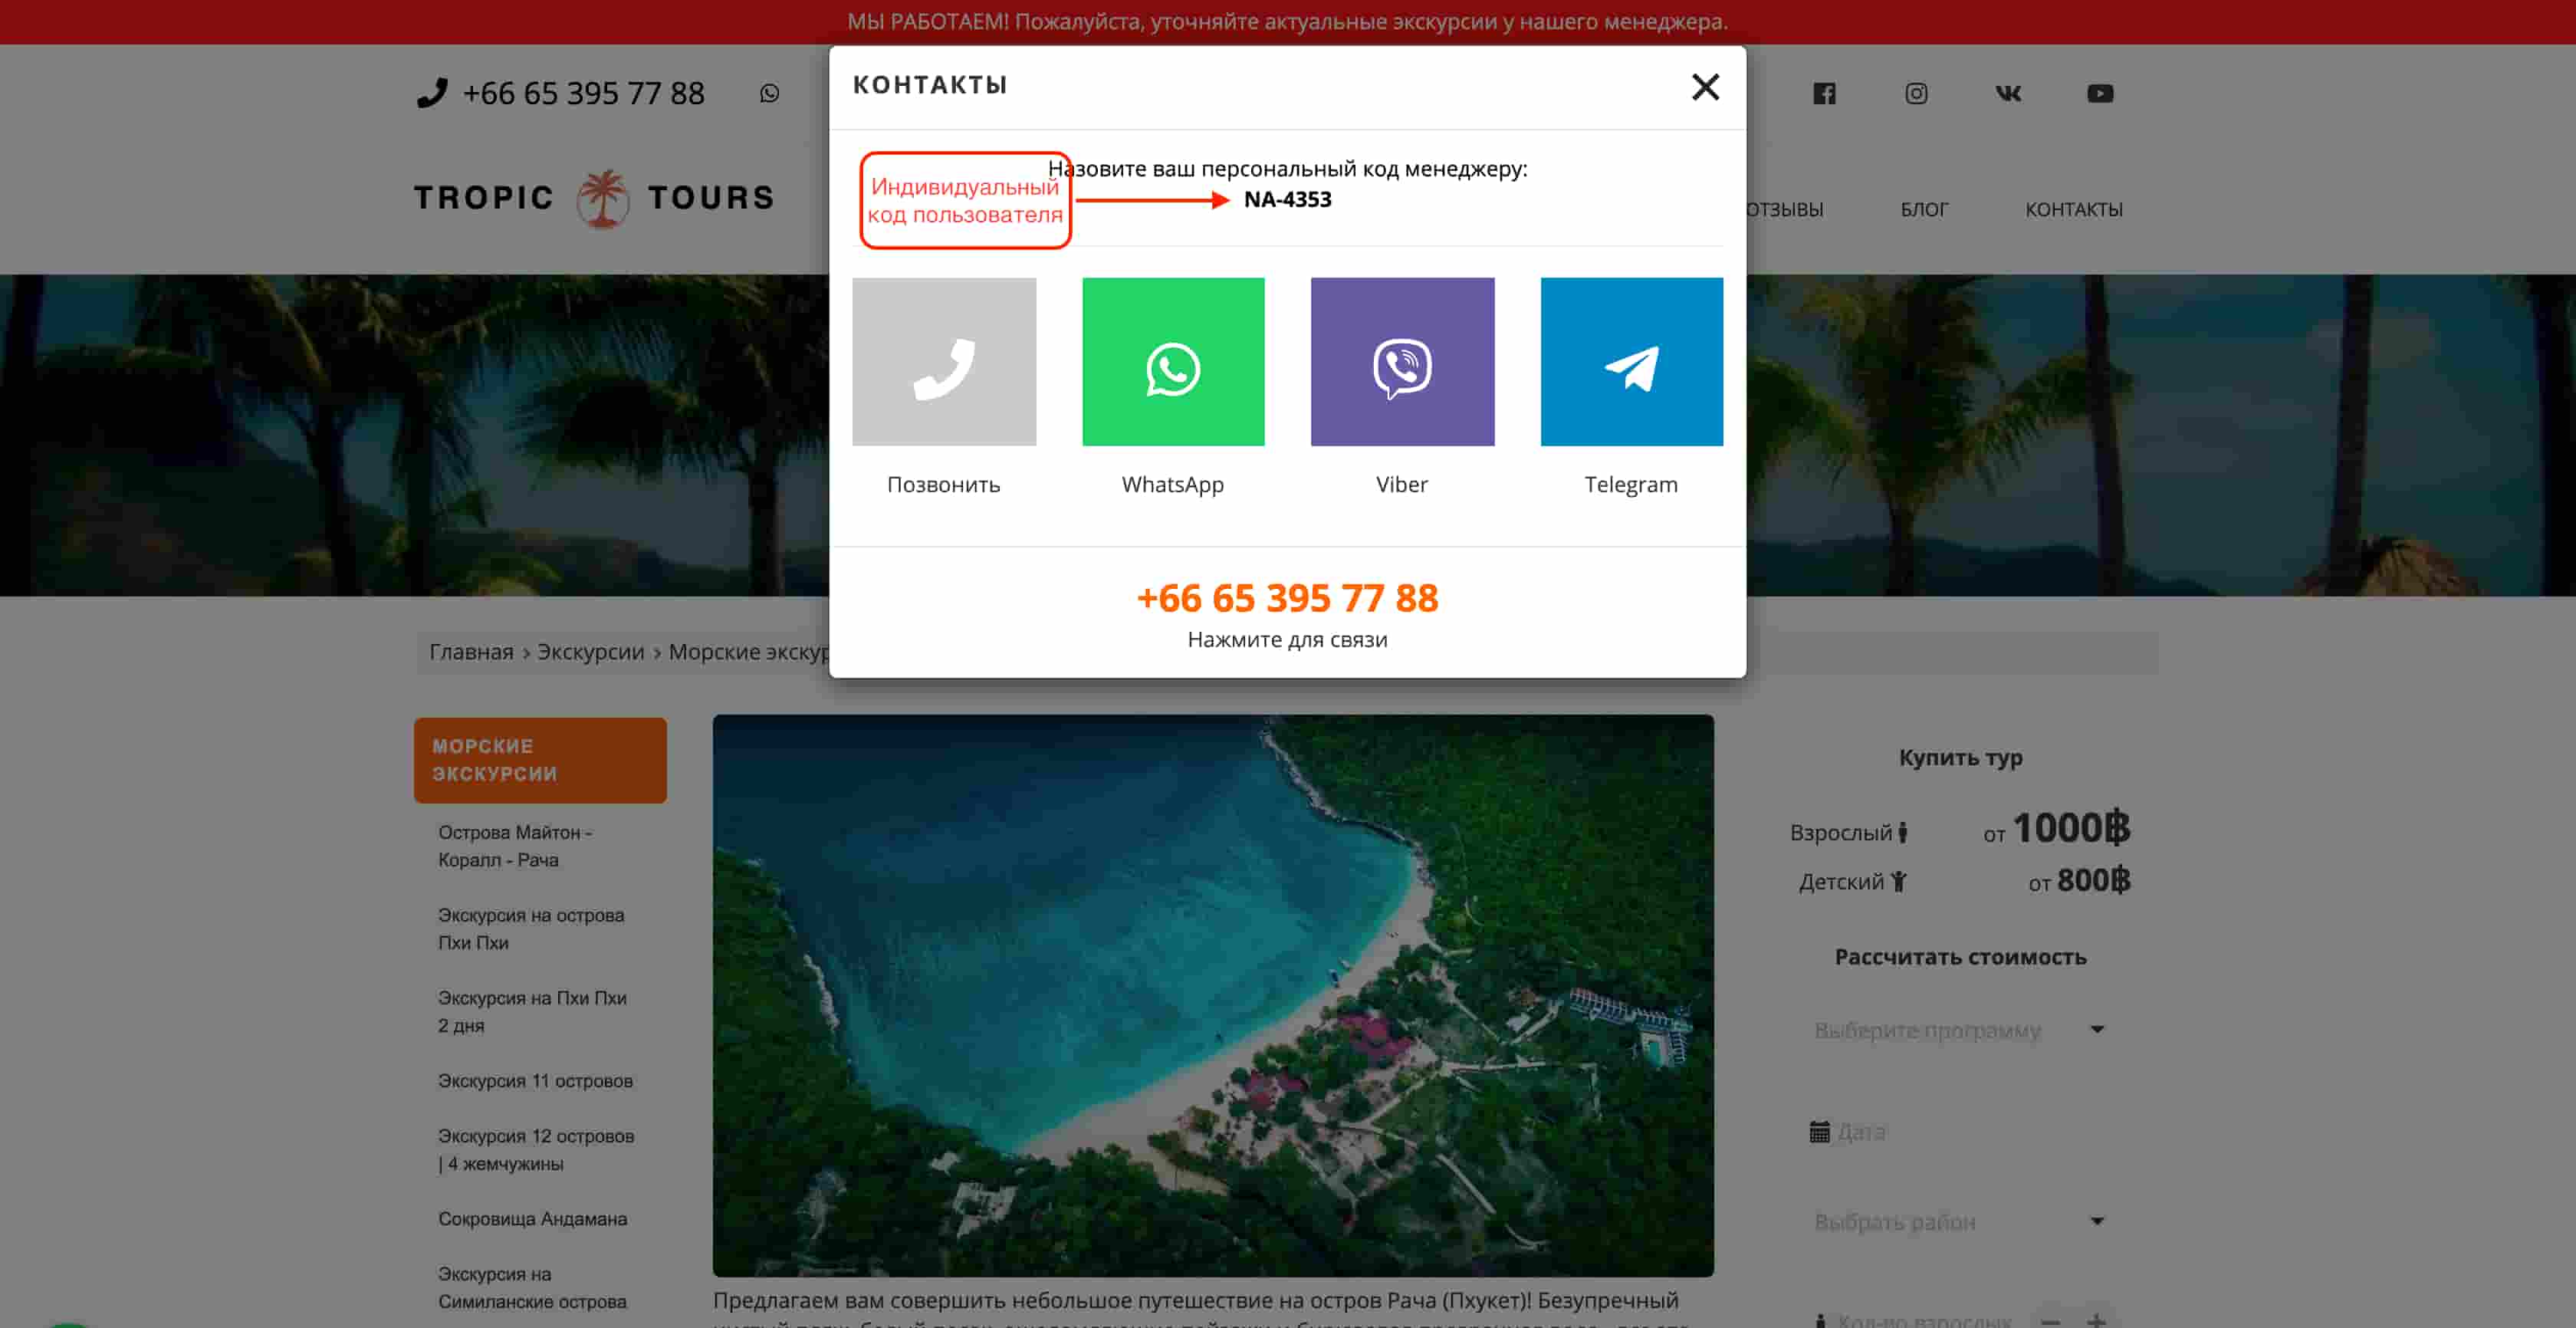This screenshot has width=2576, height=1328.
Task: Expand Выберите программу dropdown
Action: 1958,1030
